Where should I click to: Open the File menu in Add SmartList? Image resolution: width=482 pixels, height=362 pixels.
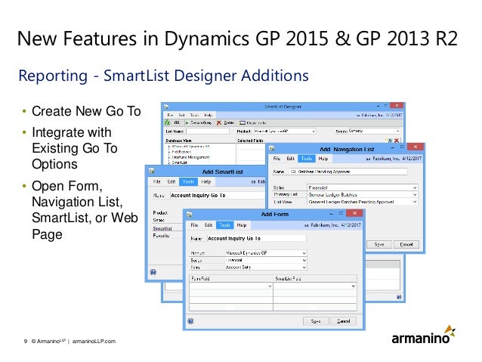[157, 182]
